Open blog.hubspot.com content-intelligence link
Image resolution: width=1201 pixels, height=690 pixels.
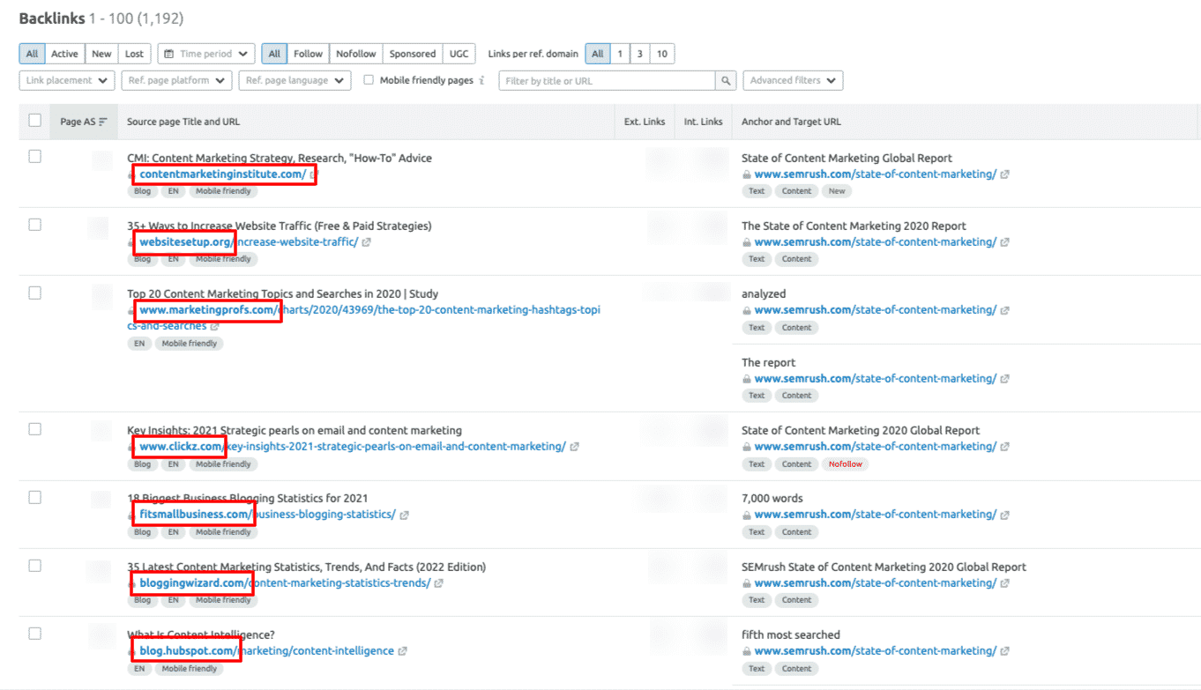click(267, 651)
